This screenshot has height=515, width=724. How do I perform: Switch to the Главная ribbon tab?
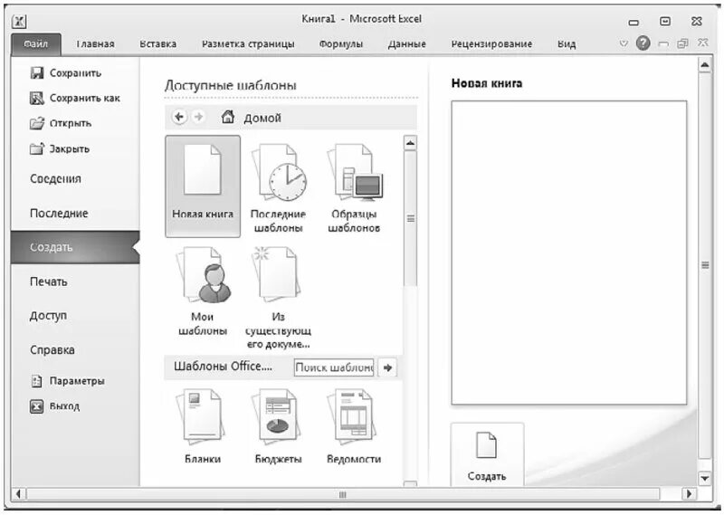click(95, 44)
